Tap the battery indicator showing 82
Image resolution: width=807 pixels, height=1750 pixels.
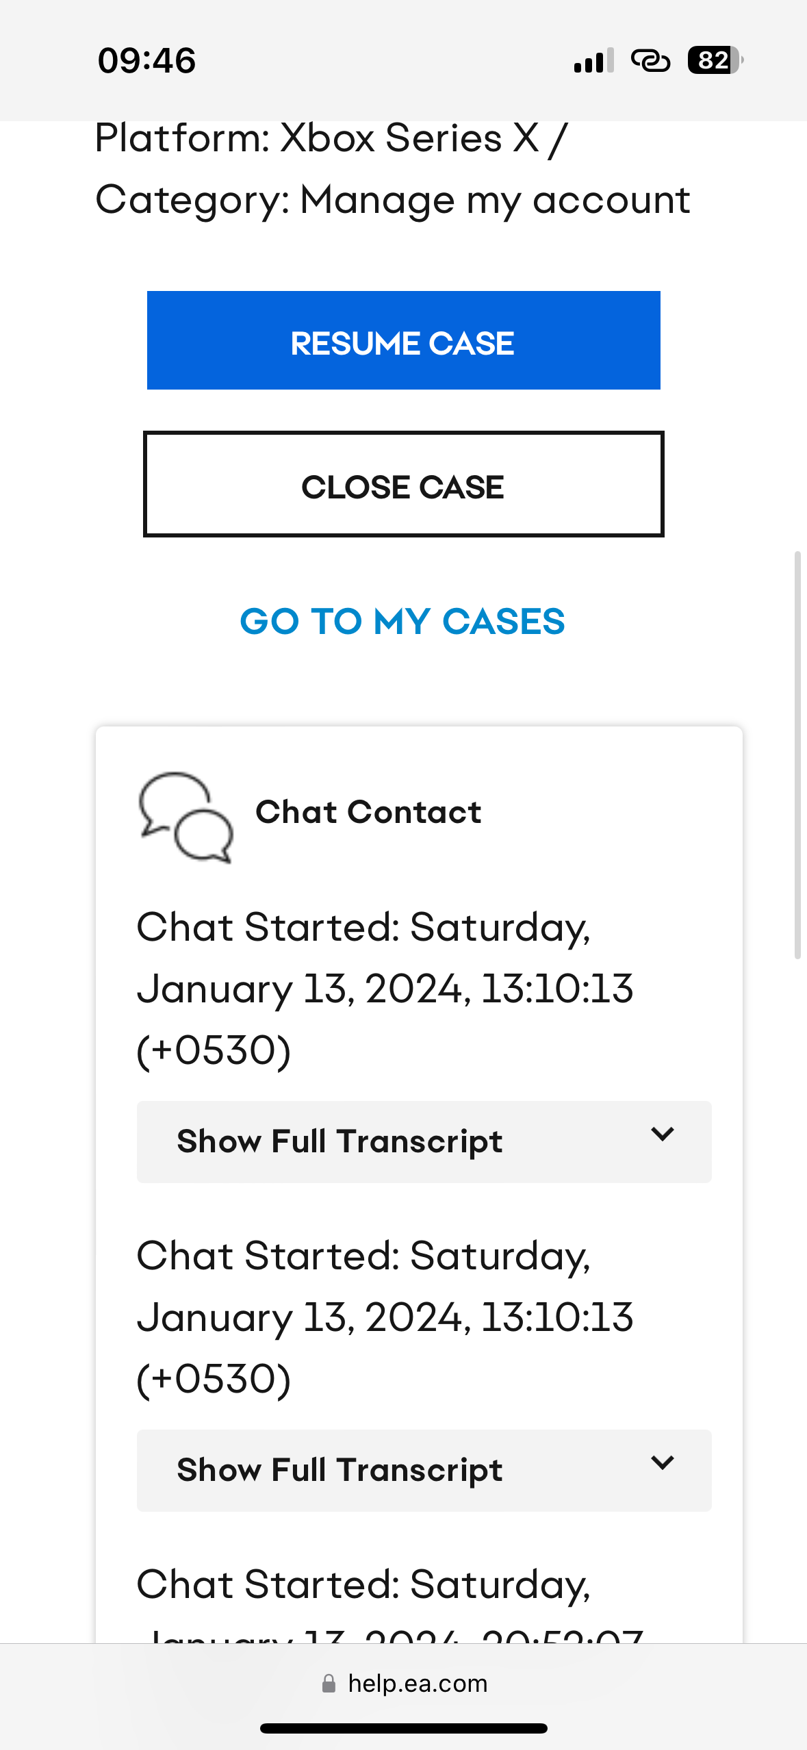click(x=715, y=60)
